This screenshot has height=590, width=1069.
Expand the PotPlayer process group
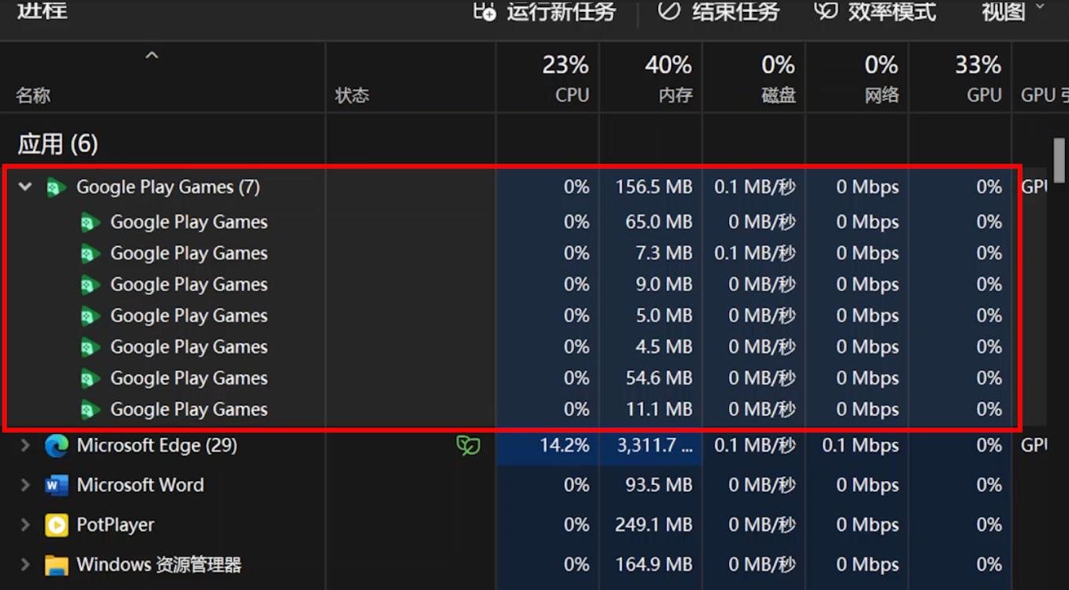coord(24,525)
